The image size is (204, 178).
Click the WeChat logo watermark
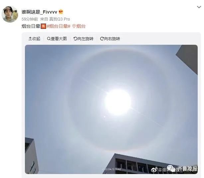click(x=171, y=168)
